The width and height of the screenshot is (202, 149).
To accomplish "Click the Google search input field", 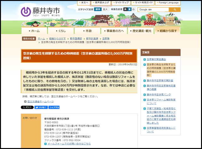I will pos(153,10).
